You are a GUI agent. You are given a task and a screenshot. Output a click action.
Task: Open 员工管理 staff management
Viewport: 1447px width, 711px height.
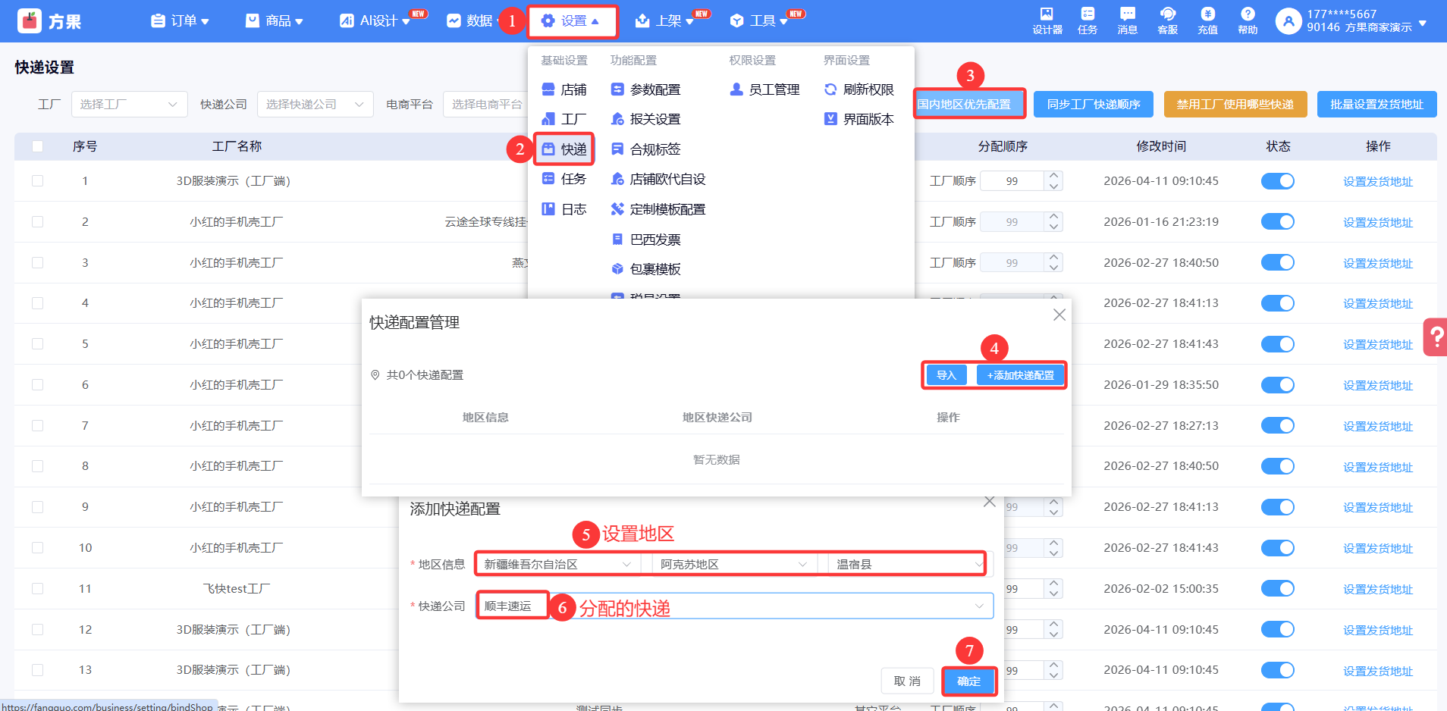(764, 89)
